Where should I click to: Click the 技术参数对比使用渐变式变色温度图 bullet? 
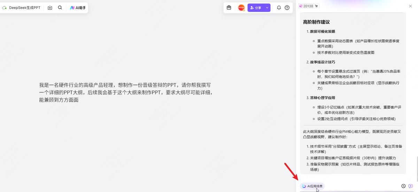tap(346, 53)
